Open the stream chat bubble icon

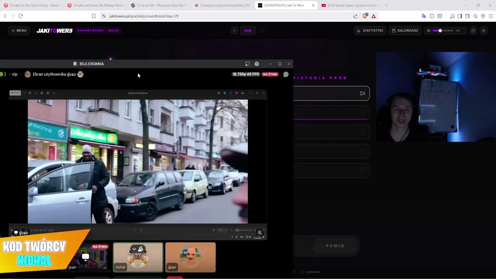coord(286,74)
